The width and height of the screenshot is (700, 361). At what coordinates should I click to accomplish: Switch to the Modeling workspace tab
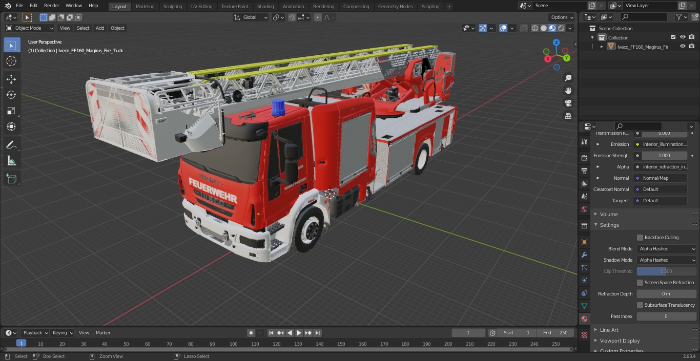(x=145, y=6)
